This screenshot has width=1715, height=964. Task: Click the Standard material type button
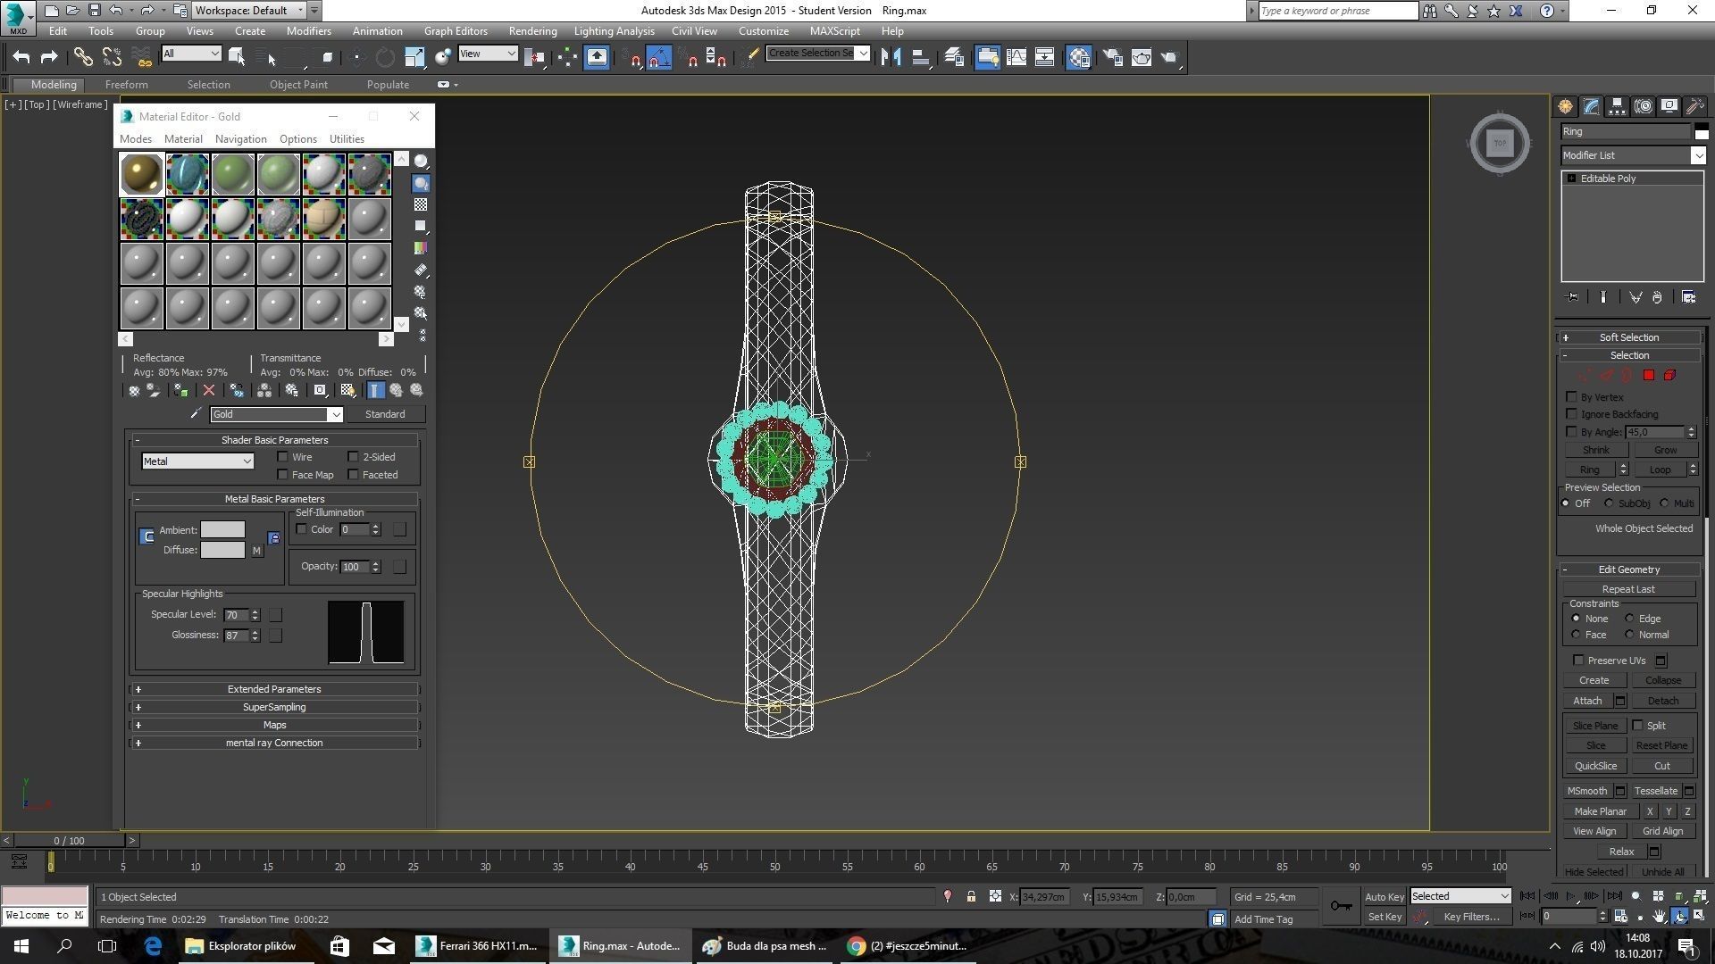tap(385, 414)
